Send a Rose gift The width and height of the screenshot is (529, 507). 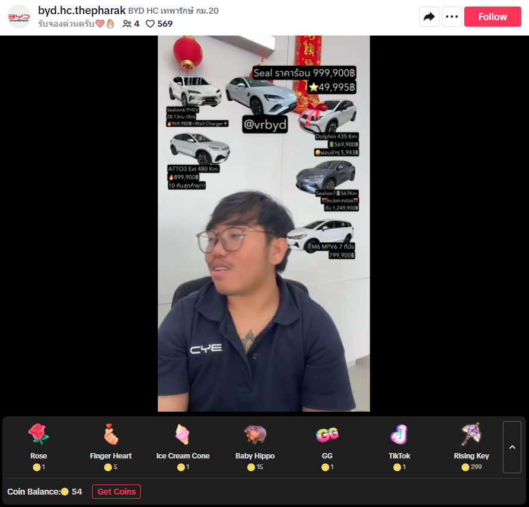(x=39, y=447)
